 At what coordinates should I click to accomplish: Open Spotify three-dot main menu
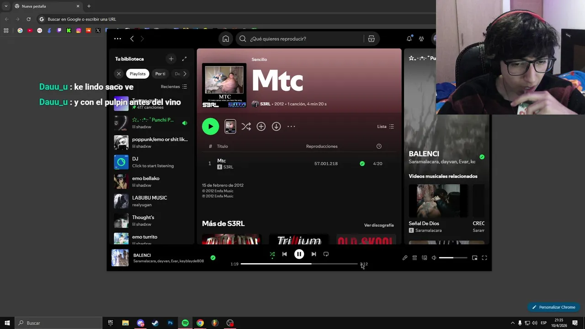(x=117, y=39)
